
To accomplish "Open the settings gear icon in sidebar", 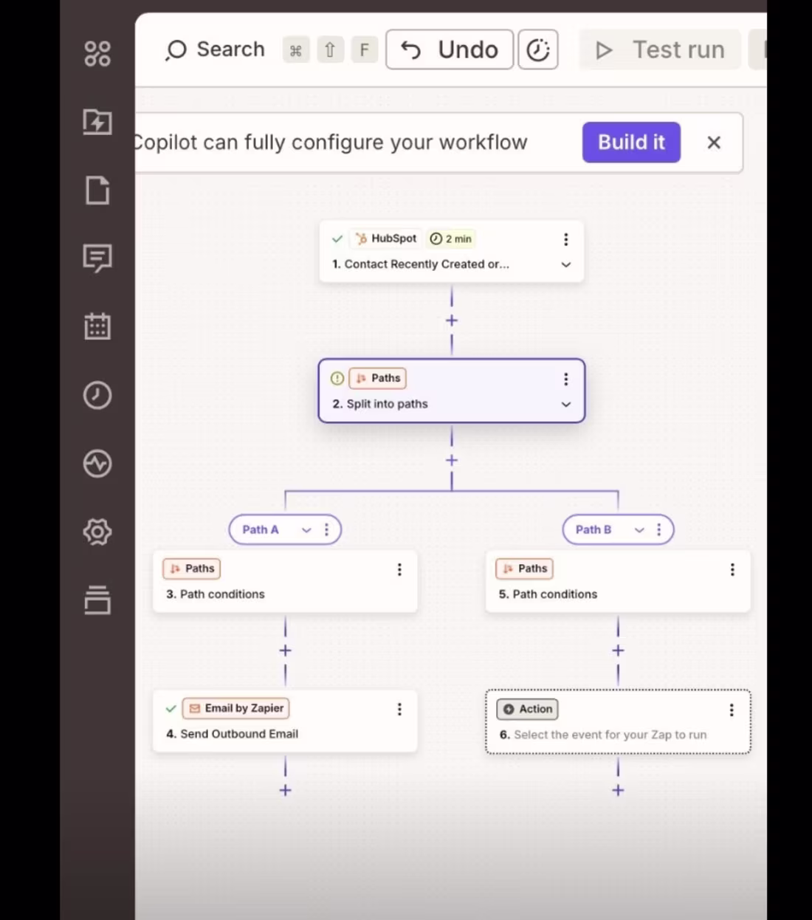I will click(x=97, y=532).
